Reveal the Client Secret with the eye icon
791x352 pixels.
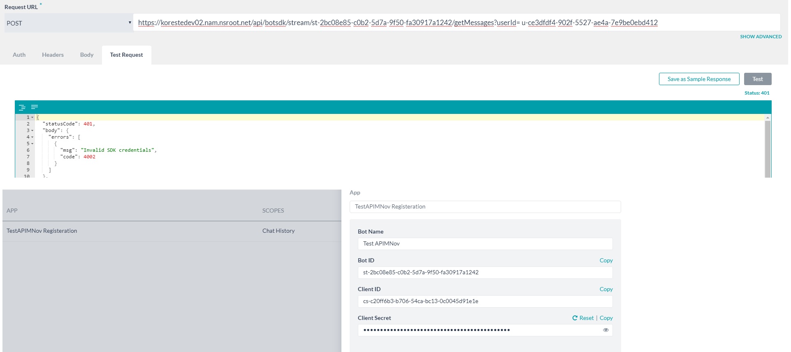(x=605, y=330)
